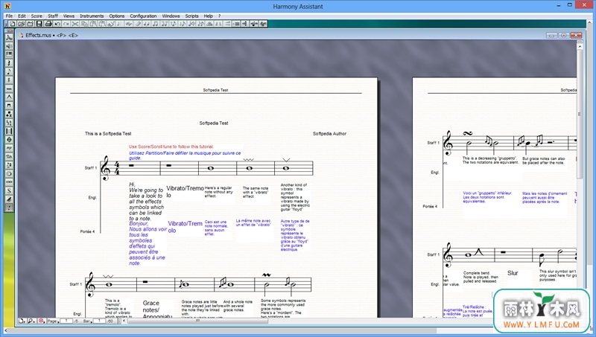
Task: Open the page layout dropdown at bottom
Action: pos(22,321)
